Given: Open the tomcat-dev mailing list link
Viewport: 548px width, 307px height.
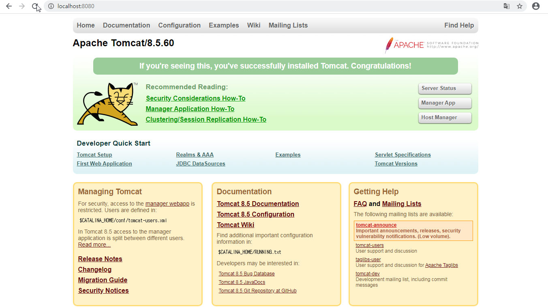Looking at the screenshot, I should tap(368, 274).
